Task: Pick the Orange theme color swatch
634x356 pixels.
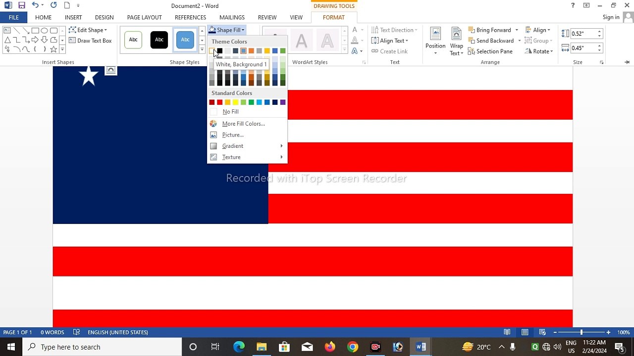Action: point(251,51)
